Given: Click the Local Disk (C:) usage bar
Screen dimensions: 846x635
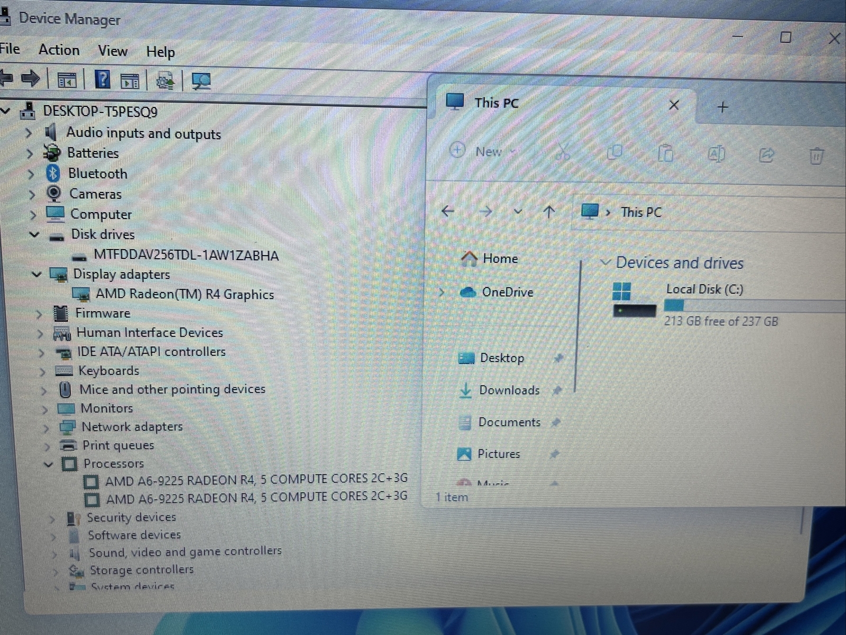Looking at the screenshot, I should tap(755, 305).
